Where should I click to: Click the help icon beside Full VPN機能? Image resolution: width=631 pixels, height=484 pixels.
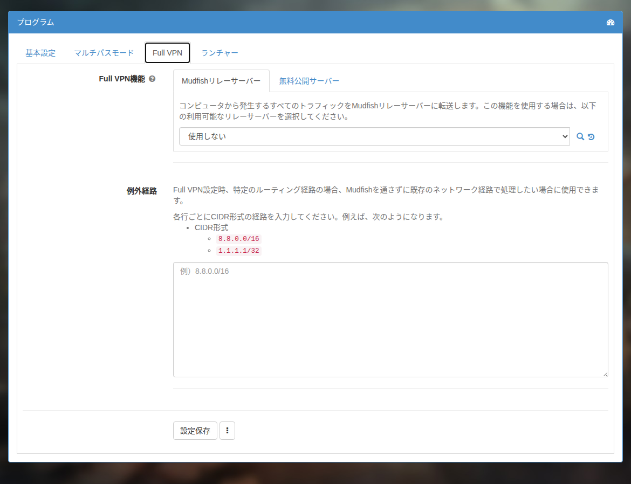click(152, 79)
